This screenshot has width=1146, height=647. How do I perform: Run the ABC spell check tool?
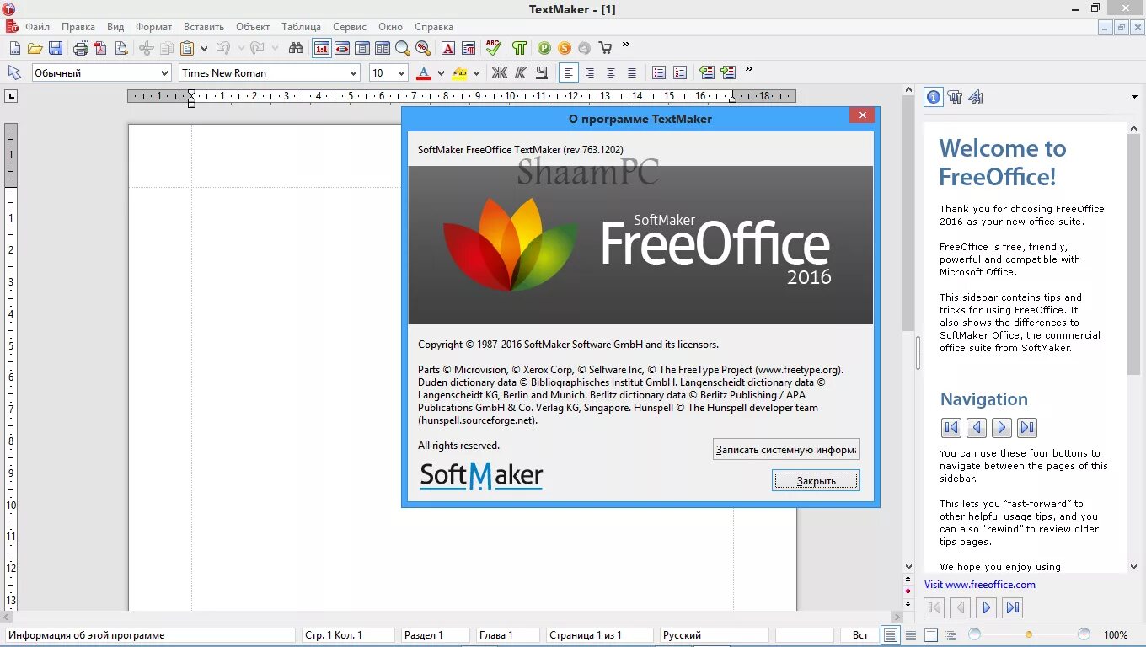[x=493, y=48]
